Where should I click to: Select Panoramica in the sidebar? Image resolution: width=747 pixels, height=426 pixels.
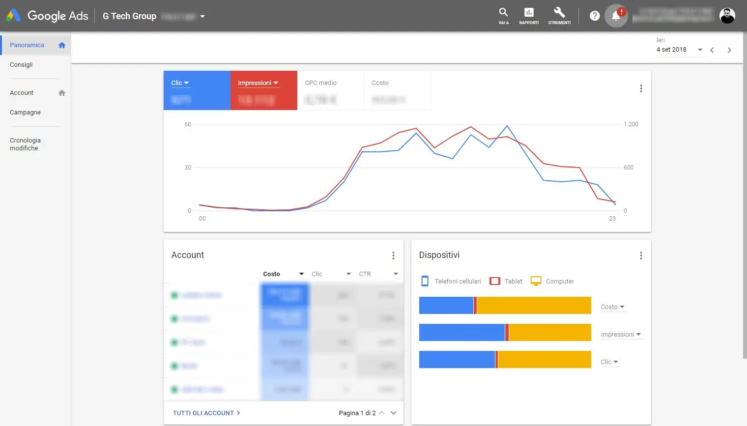pos(35,45)
